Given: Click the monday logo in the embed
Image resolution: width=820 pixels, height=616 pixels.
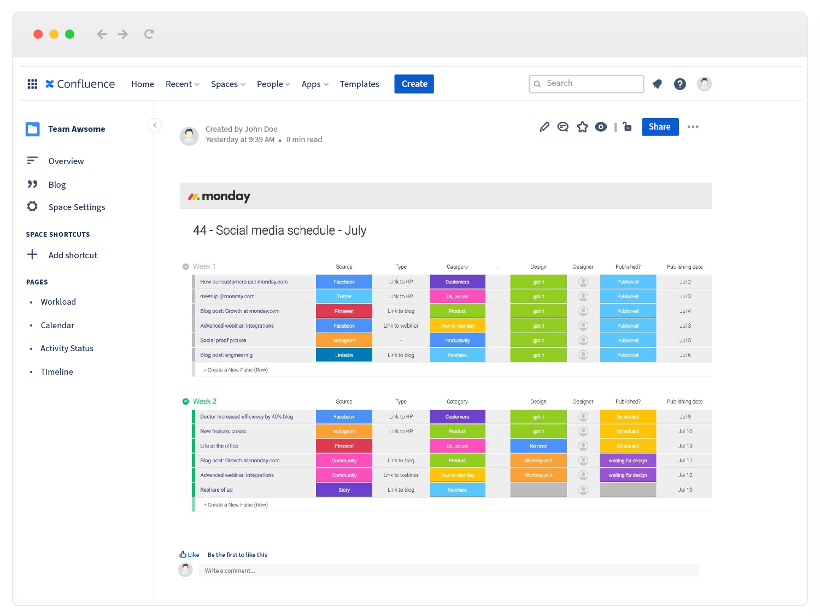Looking at the screenshot, I should tap(219, 196).
